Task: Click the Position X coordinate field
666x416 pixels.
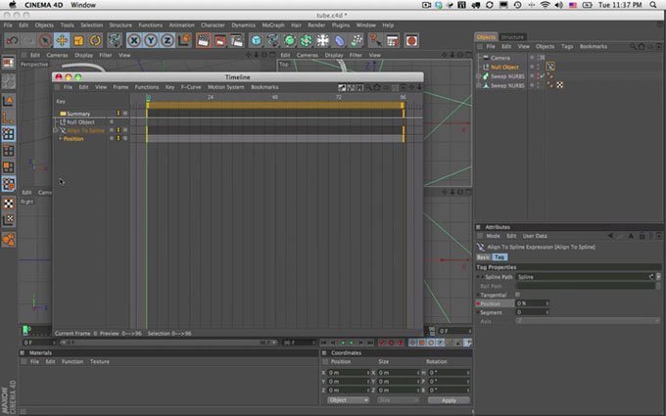Action: coord(349,372)
